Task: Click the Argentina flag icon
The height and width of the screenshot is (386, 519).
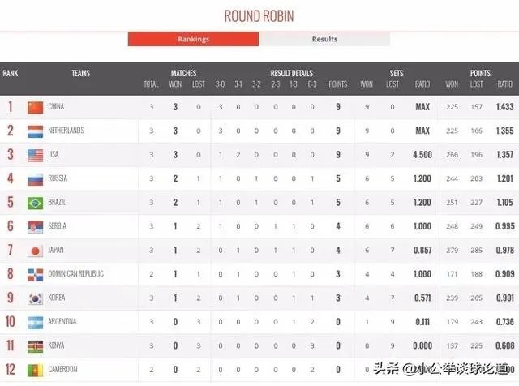Action: (35, 322)
